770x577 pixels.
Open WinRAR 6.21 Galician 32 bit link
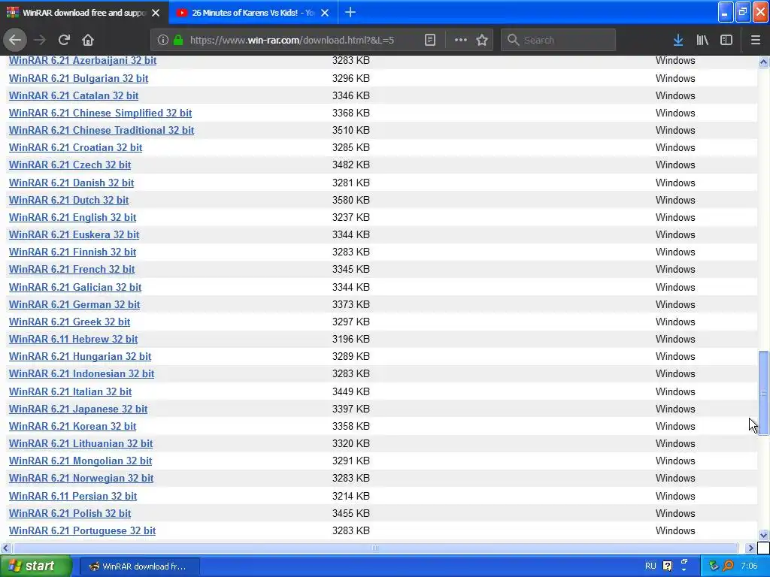75,287
